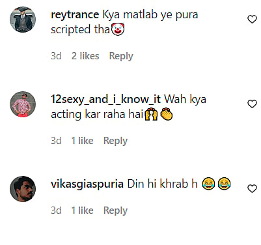Like reytrance's comment with heart icon
Screen dimensions: 261x245
pyautogui.click(x=252, y=20)
